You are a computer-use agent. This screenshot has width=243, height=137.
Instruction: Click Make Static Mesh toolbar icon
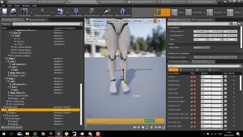click(123, 13)
